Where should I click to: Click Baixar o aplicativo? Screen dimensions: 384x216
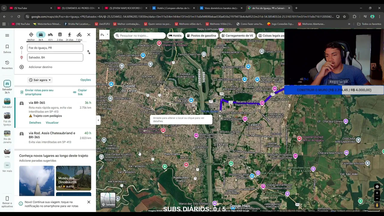(x=7, y=202)
